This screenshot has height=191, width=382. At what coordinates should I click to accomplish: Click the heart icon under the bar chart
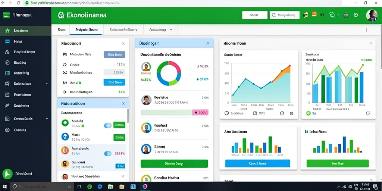point(368,113)
